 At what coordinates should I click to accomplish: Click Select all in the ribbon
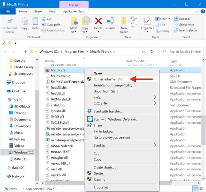[185, 19]
